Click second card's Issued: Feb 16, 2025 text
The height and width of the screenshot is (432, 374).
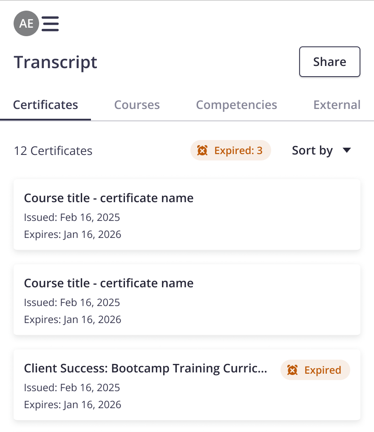click(x=72, y=303)
